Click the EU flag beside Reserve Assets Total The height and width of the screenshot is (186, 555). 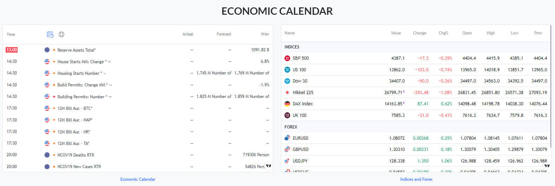pos(47,50)
